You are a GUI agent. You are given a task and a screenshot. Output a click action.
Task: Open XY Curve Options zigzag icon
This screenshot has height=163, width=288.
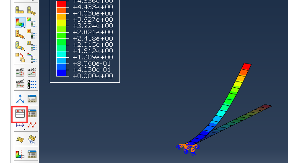(32, 125)
